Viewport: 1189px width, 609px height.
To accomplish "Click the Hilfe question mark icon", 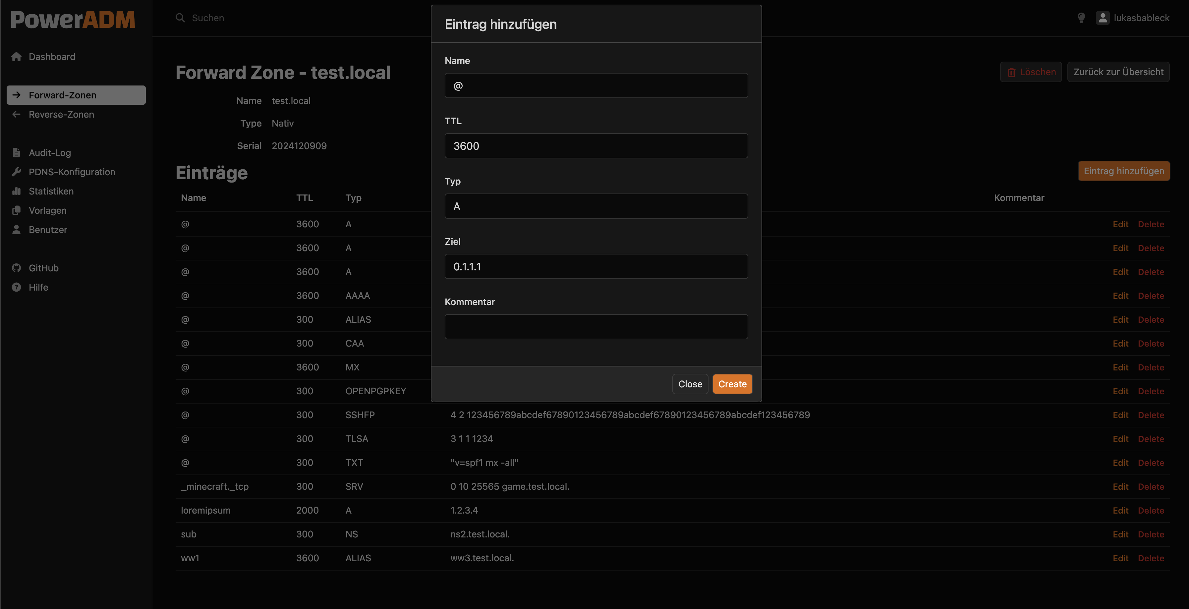I will point(17,287).
